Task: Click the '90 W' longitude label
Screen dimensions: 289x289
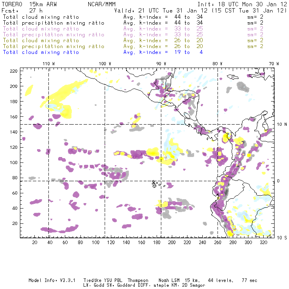Action: pos(161,64)
